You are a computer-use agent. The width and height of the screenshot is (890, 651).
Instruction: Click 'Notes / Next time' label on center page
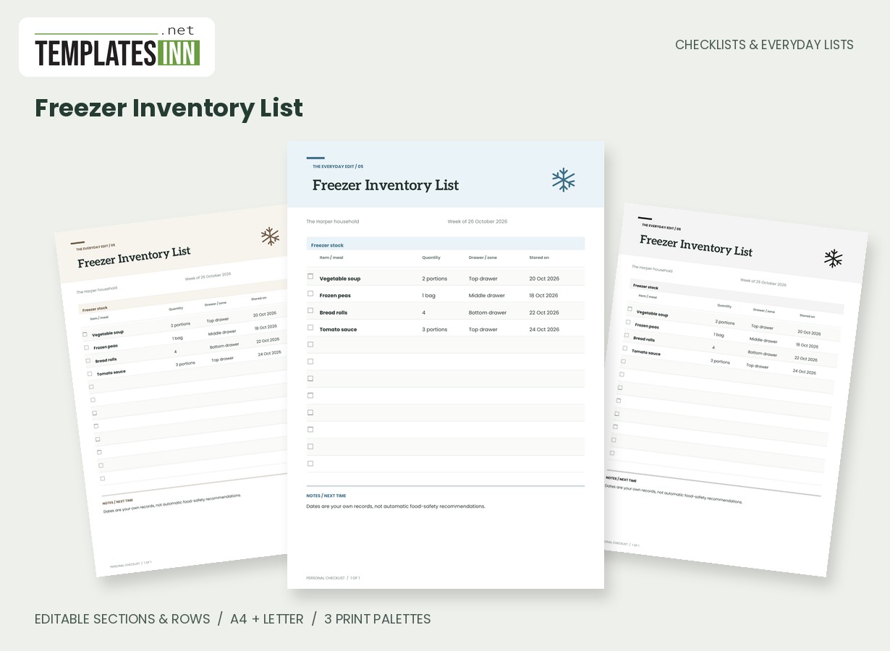pyautogui.click(x=326, y=496)
